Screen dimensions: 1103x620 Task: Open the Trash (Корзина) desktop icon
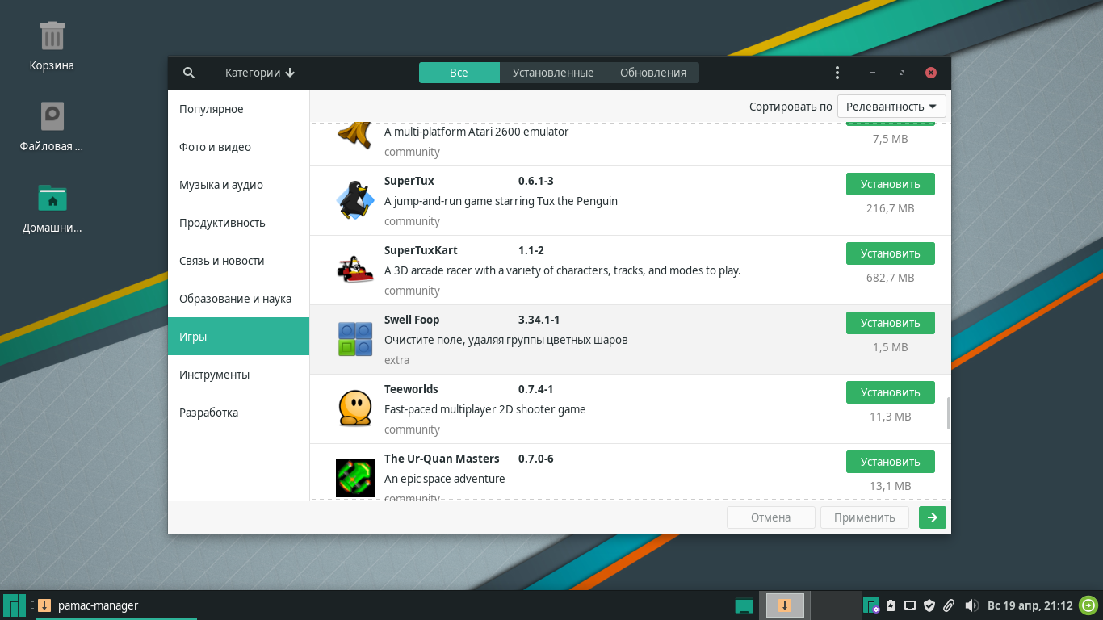pyautogui.click(x=52, y=36)
